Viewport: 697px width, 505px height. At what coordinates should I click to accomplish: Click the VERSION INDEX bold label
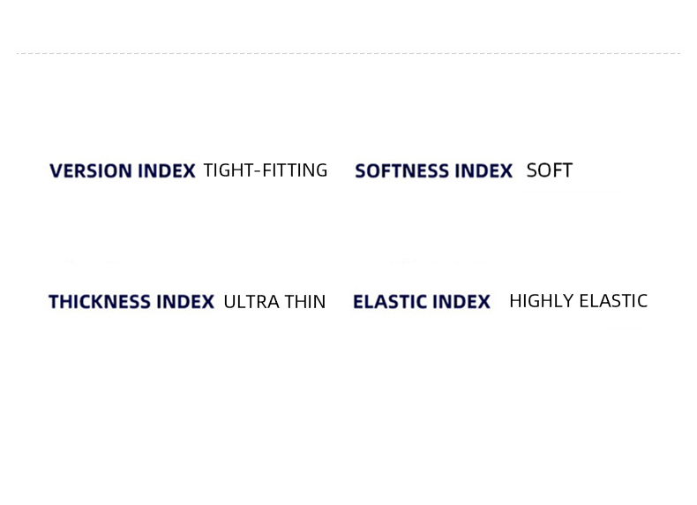[x=123, y=171]
